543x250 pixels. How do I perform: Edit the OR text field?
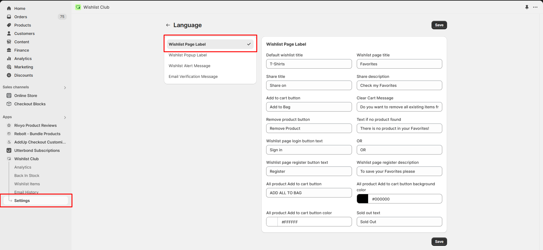[399, 150]
